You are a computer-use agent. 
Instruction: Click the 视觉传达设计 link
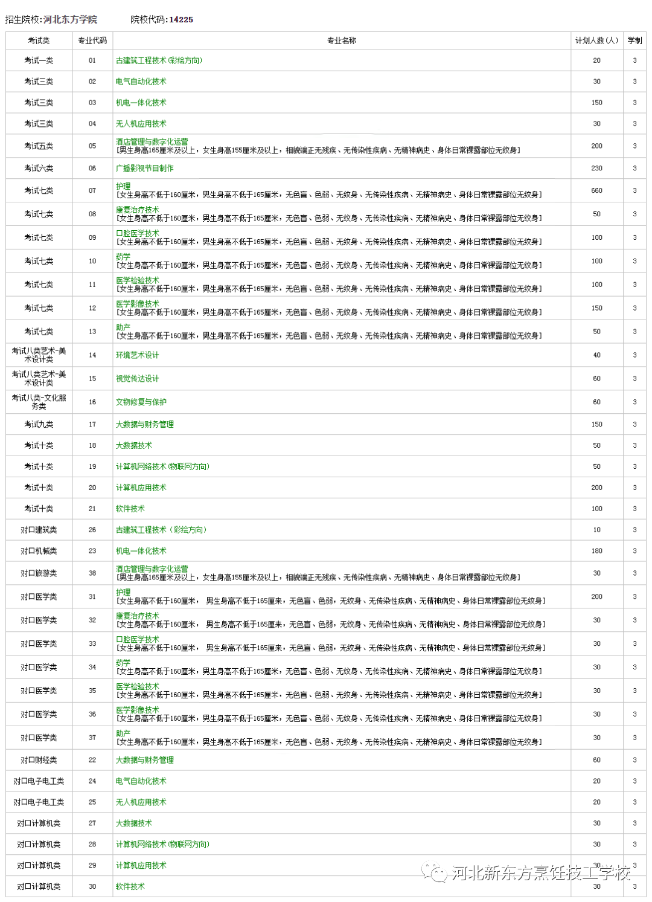tap(137, 379)
